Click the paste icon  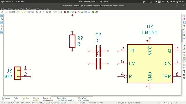[x=18, y=12]
